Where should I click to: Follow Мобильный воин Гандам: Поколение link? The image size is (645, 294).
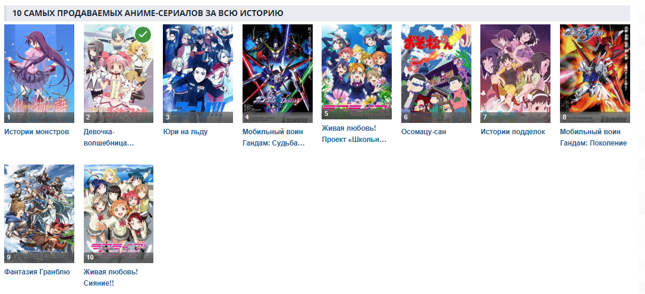coord(594,138)
